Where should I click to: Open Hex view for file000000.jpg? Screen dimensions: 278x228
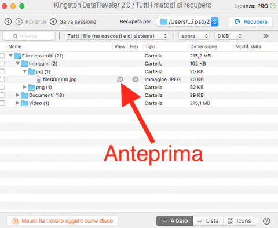click(x=136, y=79)
